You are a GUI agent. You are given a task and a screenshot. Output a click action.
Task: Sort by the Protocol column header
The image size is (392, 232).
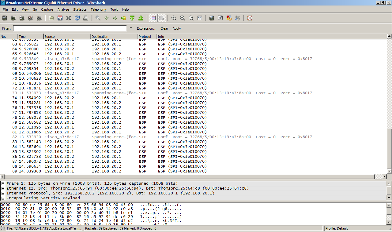(x=147, y=37)
